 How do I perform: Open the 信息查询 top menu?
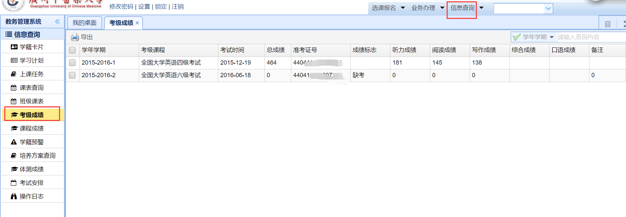pyautogui.click(x=462, y=8)
